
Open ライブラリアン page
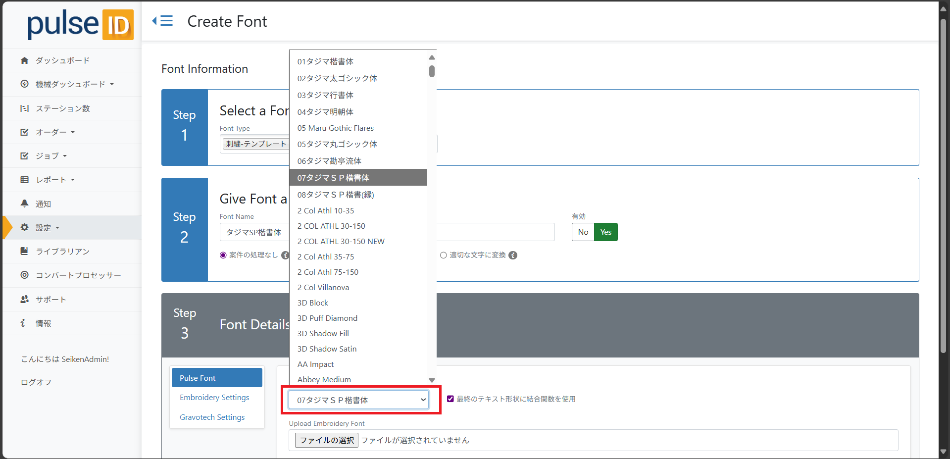[x=62, y=252]
